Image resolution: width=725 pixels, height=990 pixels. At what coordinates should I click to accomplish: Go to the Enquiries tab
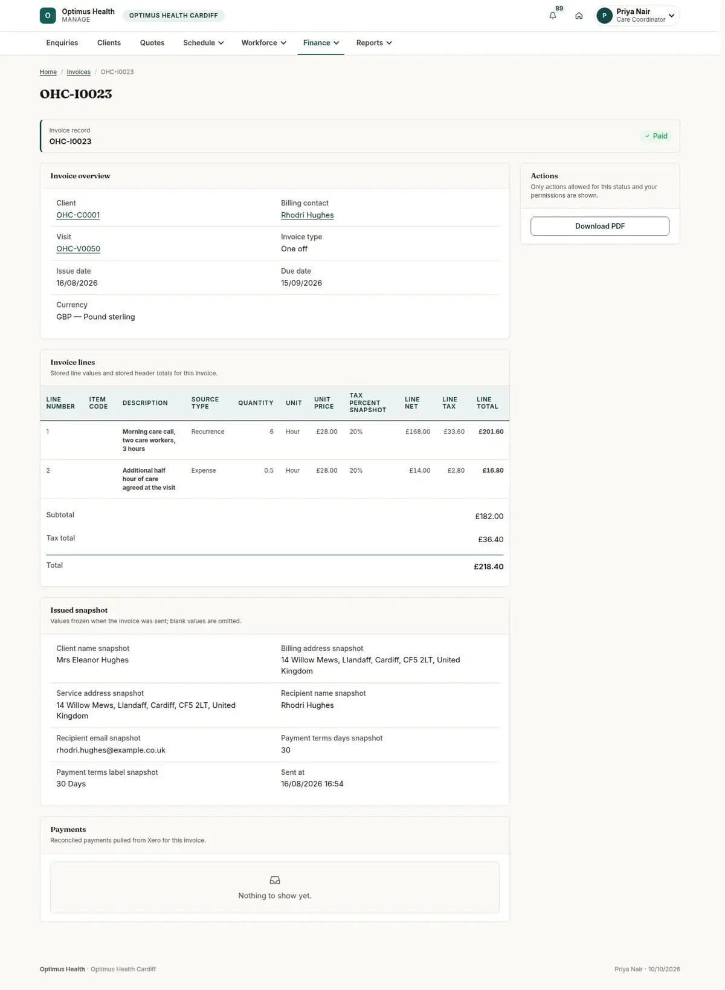pyautogui.click(x=62, y=43)
